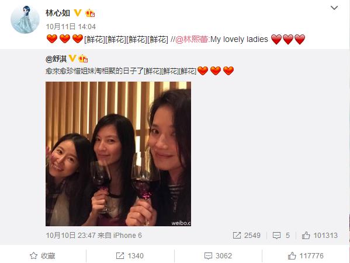Screen dimensions: 350x263
Task: Toggle the thumbs-up like showing 117776
Action: point(306,255)
